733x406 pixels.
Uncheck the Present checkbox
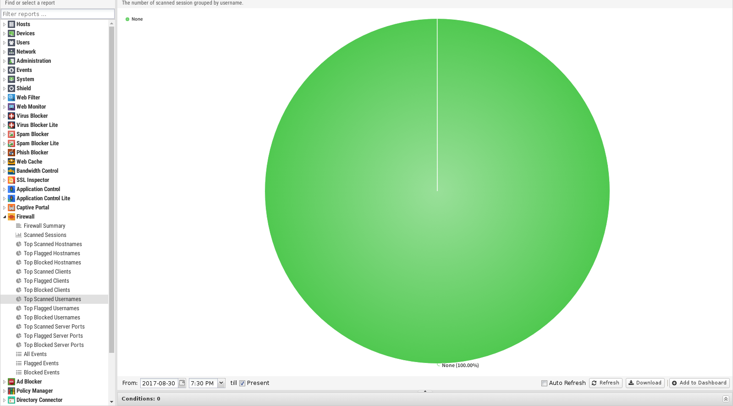coord(242,384)
